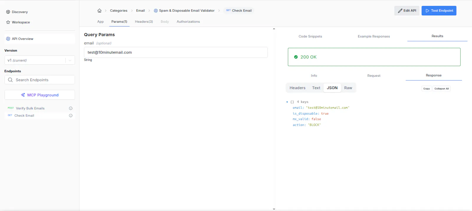Select Verify Bulk Emails endpoint
This screenshot has width=472, height=211.
[x=30, y=108]
